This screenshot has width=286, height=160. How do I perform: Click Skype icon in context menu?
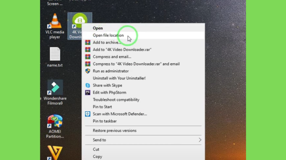(88, 85)
